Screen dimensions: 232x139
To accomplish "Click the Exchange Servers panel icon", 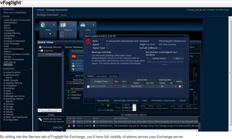I will [40, 47].
